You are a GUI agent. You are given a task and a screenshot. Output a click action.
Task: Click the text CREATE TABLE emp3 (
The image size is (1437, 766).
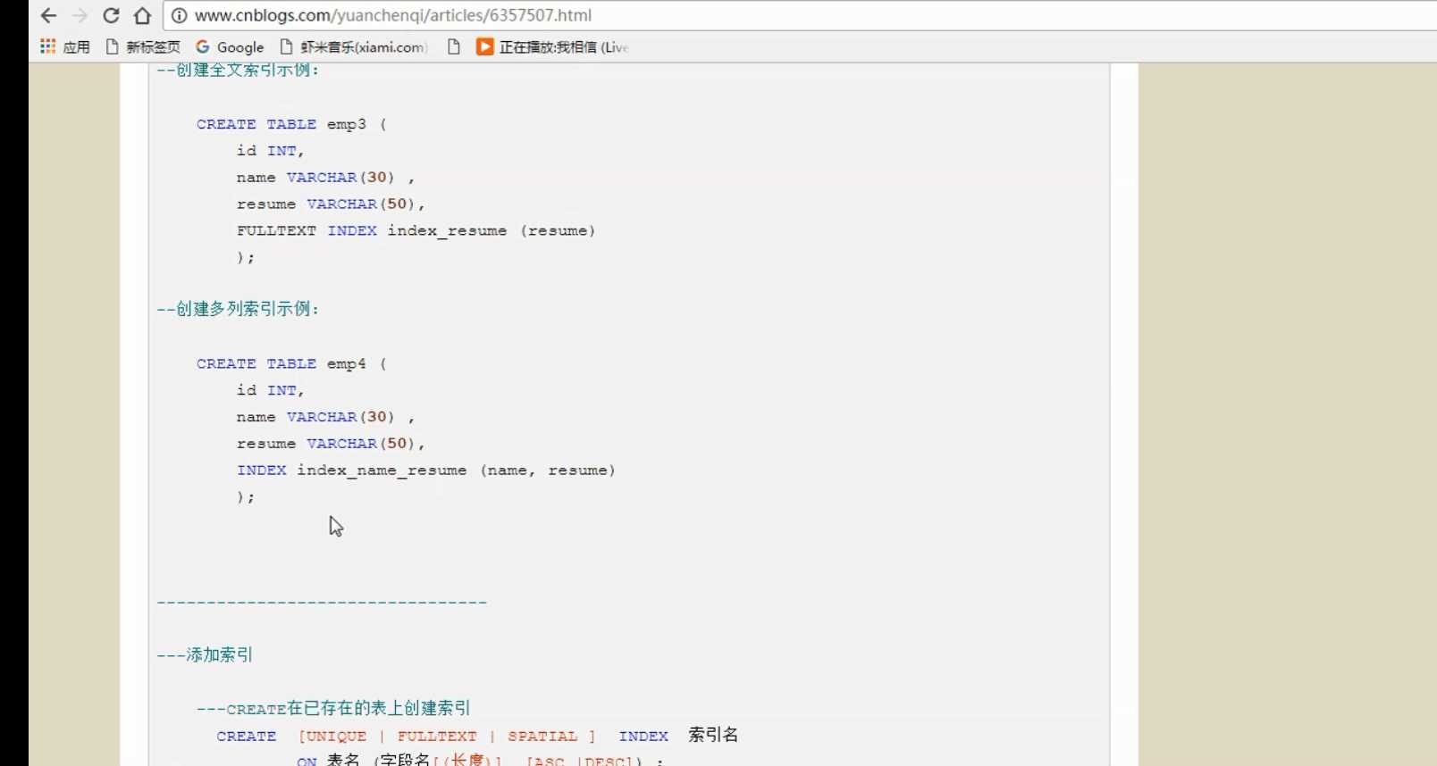291,124
